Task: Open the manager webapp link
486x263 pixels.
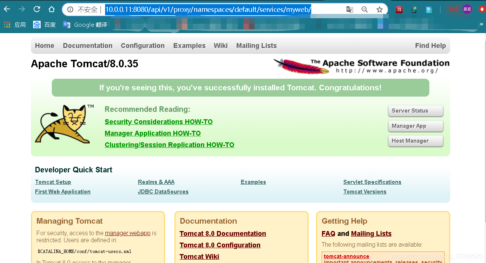Action: 128,233
